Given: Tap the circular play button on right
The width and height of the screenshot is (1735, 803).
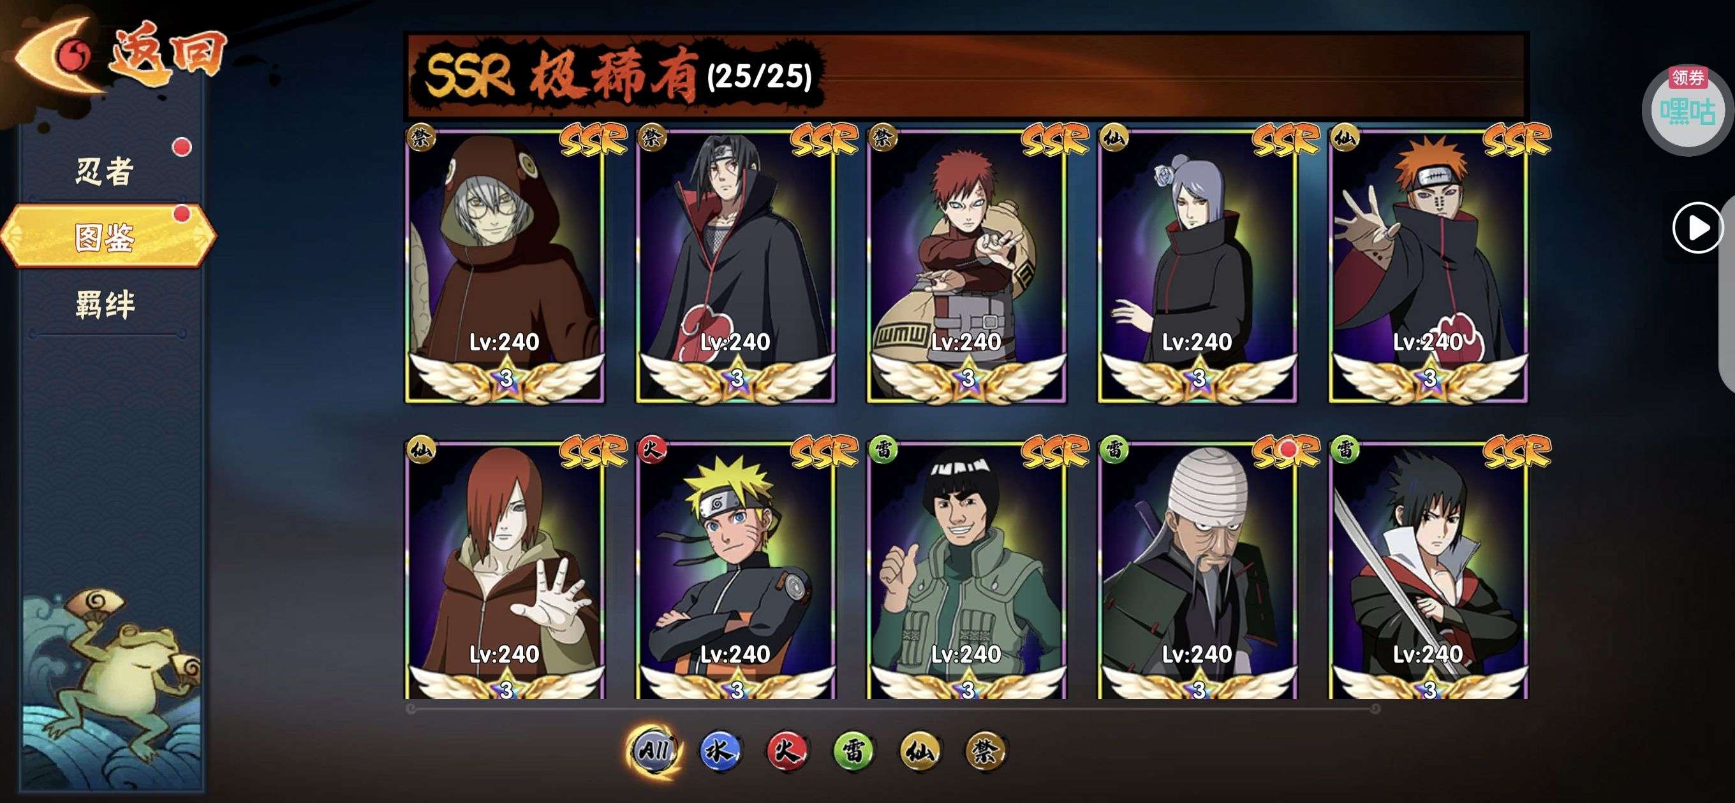Looking at the screenshot, I should pos(1698,228).
